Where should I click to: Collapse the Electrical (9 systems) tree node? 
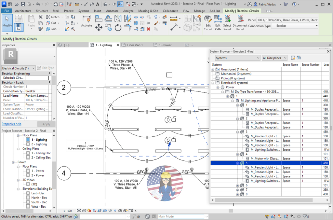coord(213,83)
